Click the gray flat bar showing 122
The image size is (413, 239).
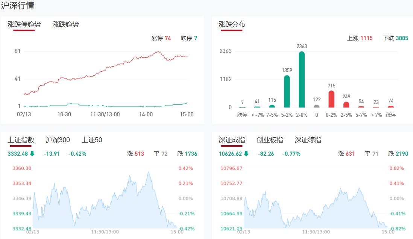pos(317,106)
